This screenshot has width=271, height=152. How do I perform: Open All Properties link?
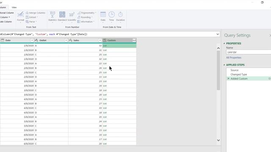tap(234, 57)
